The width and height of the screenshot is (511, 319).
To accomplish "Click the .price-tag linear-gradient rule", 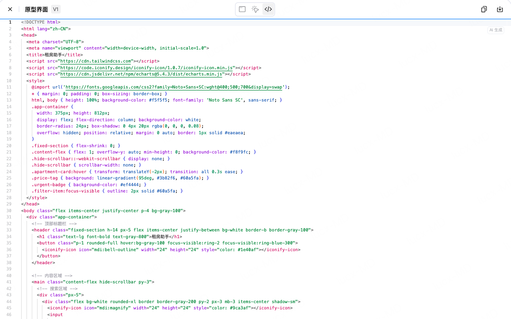I will (120, 179).
